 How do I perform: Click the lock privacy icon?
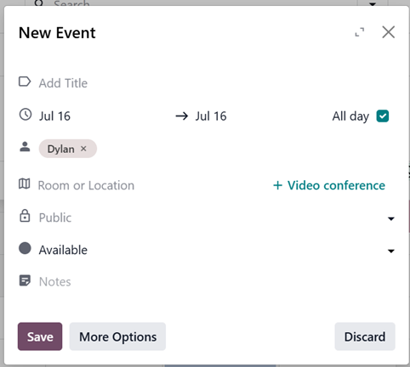[x=25, y=216]
